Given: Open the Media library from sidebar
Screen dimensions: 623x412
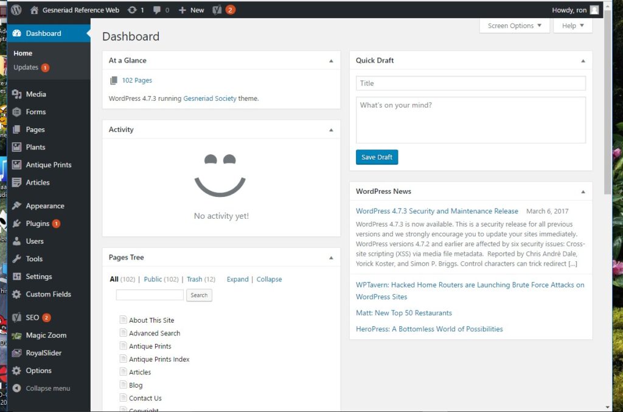Looking at the screenshot, I should tap(35, 94).
